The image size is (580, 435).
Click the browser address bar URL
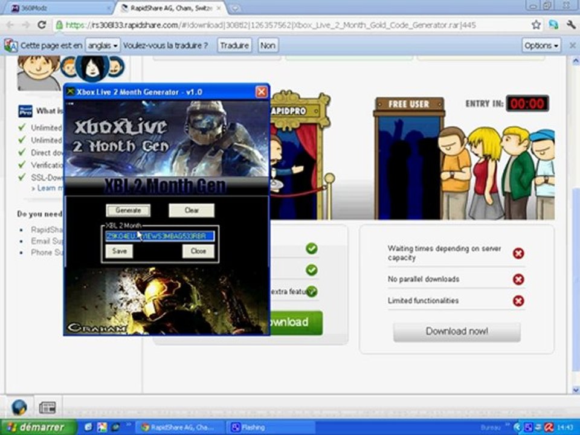tap(271, 25)
